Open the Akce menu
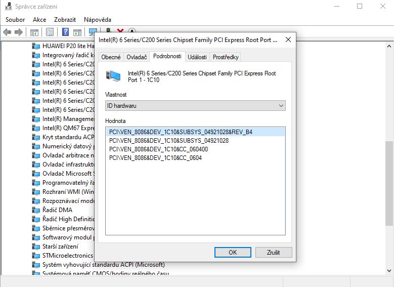 tap(39, 20)
